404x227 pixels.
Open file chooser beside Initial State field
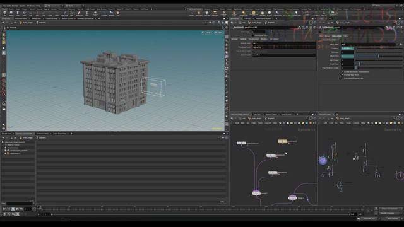tap(401, 44)
